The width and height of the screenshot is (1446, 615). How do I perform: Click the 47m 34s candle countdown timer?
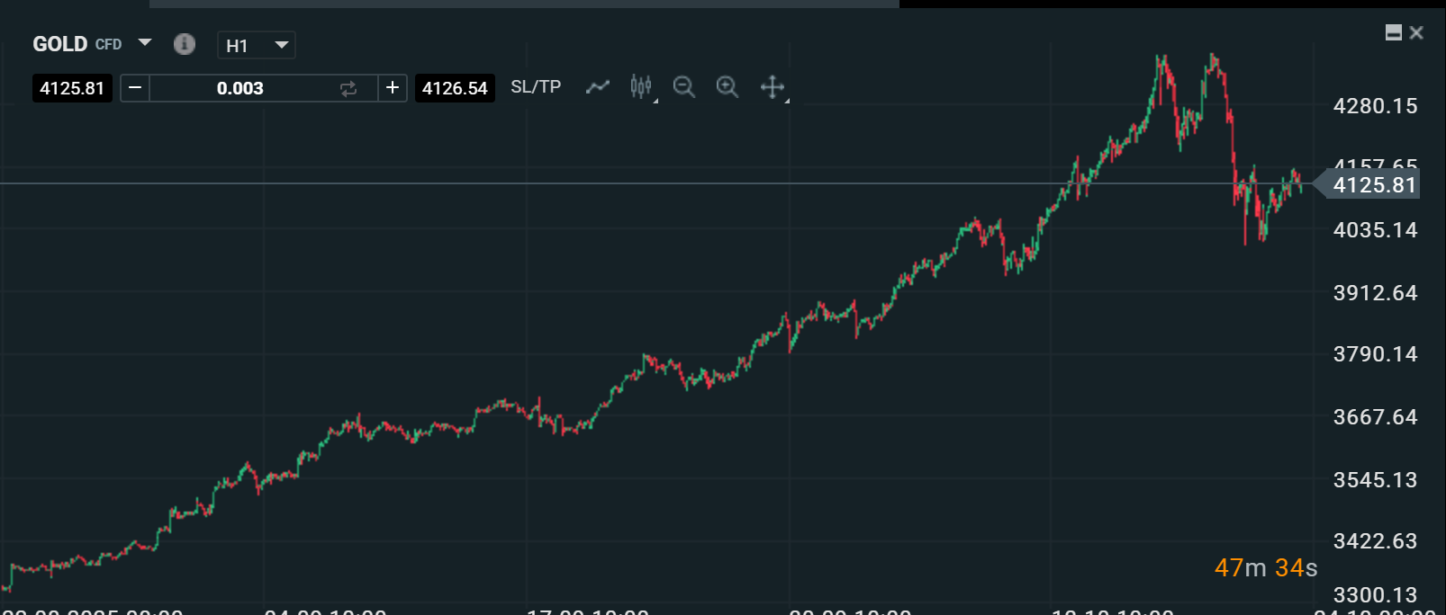click(1265, 568)
